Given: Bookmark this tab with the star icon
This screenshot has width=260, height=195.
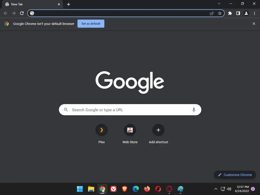Looking at the screenshot, I should [220, 13].
